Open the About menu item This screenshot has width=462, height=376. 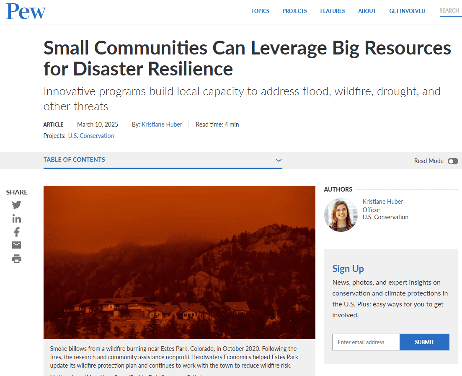[x=367, y=11]
